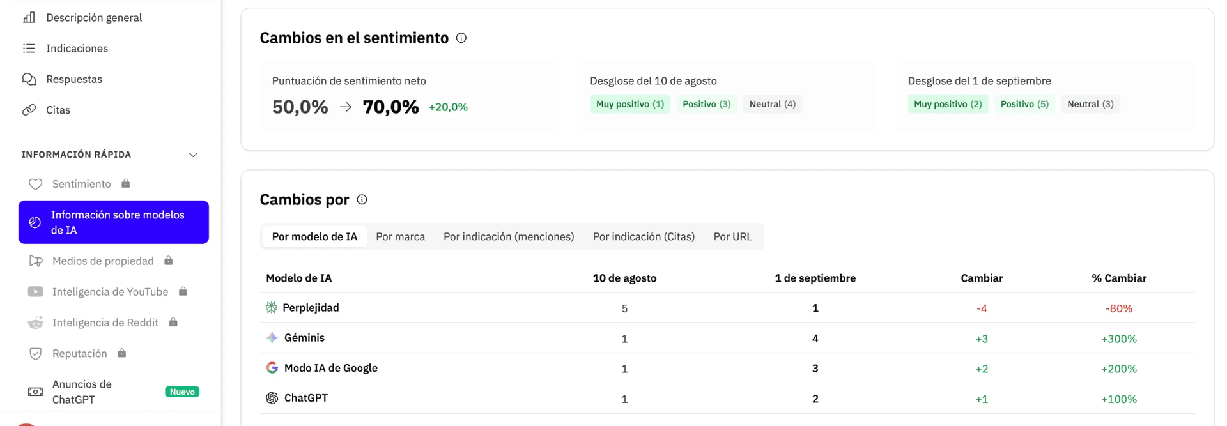
Task: Click the Nuevo badge
Action: [x=182, y=392]
